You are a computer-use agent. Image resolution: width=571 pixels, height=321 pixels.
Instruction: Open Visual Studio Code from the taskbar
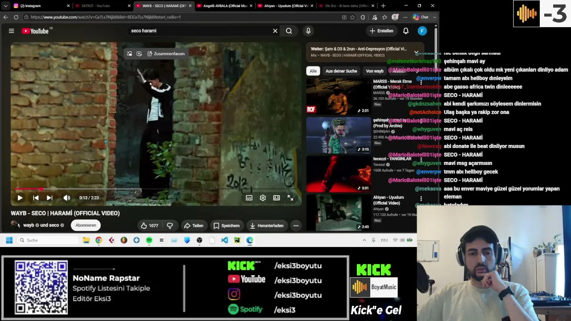(224, 240)
